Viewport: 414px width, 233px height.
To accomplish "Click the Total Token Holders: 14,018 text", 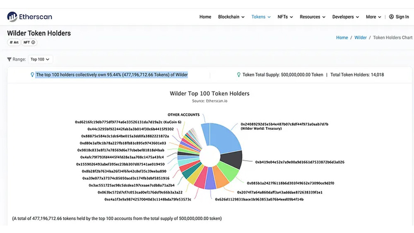I will [x=357, y=75].
